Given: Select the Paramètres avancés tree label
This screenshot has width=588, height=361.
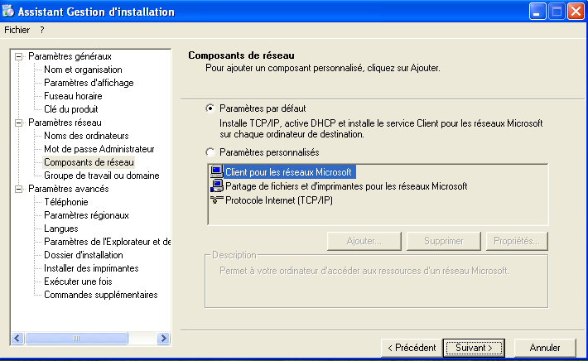Looking at the screenshot, I should pos(69,189).
